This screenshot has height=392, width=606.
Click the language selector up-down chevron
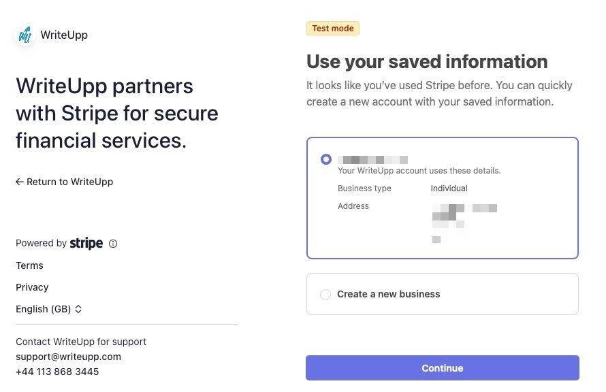78,309
